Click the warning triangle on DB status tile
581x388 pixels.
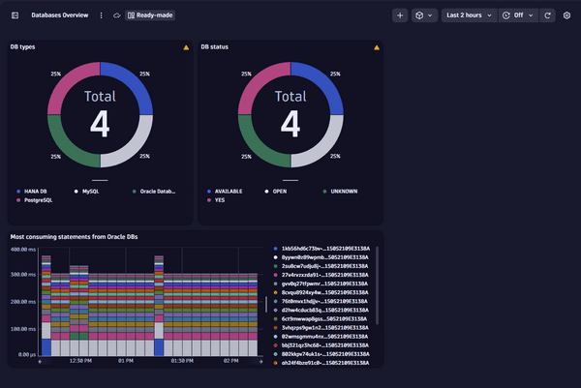(377, 47)
